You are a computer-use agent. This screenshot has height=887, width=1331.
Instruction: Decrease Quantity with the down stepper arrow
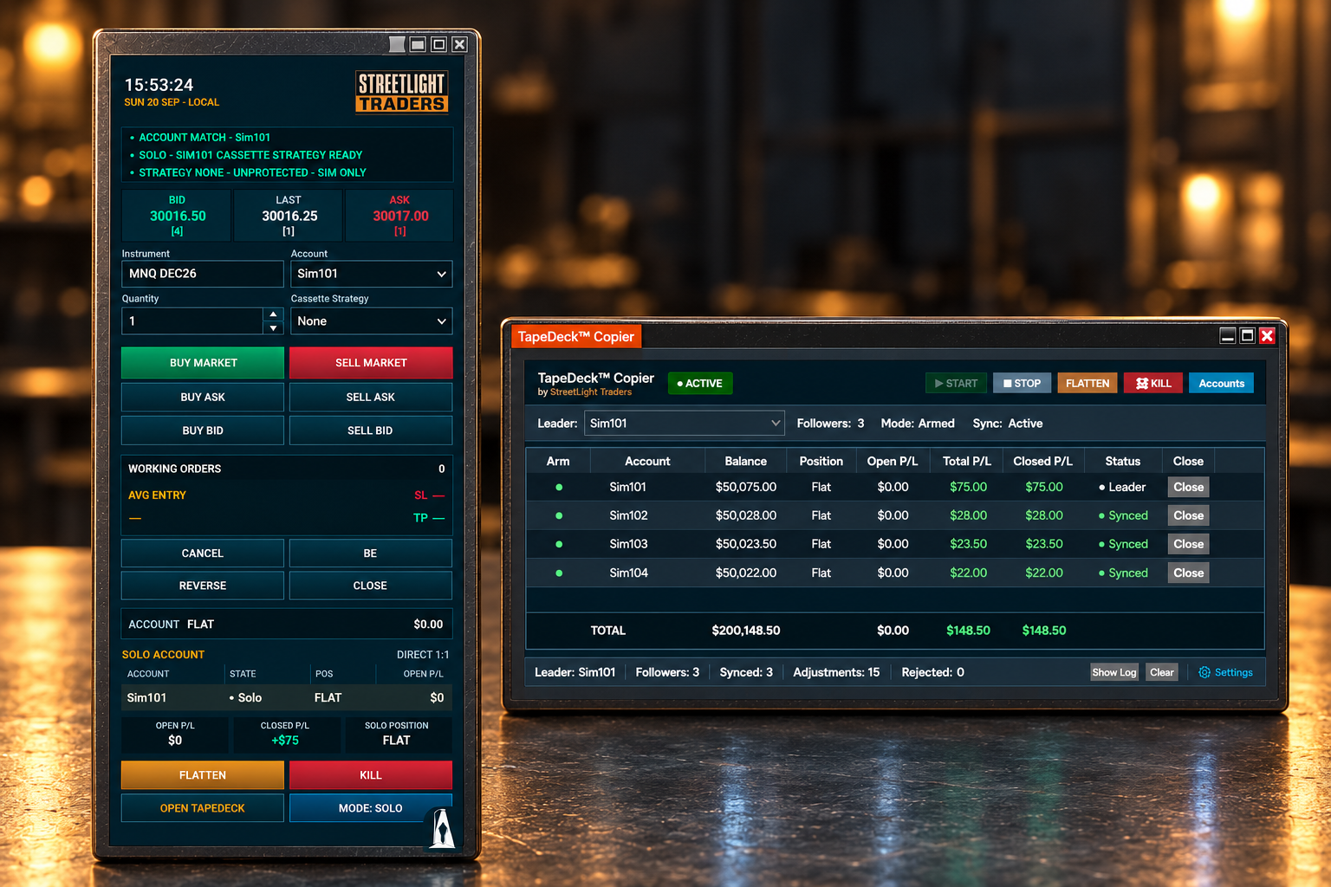273,328
